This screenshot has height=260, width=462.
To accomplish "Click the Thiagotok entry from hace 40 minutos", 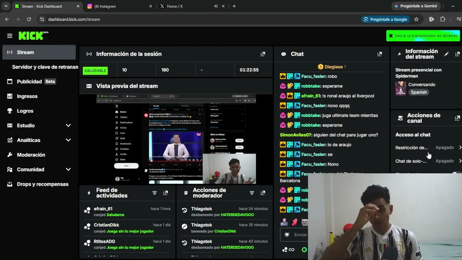I will [x=225, y=244].
